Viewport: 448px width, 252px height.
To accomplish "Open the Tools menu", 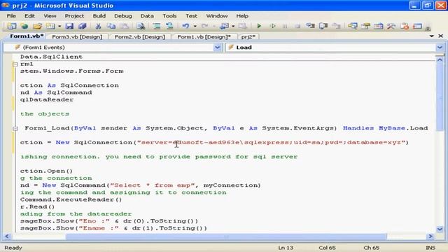I will click(169, 16).
